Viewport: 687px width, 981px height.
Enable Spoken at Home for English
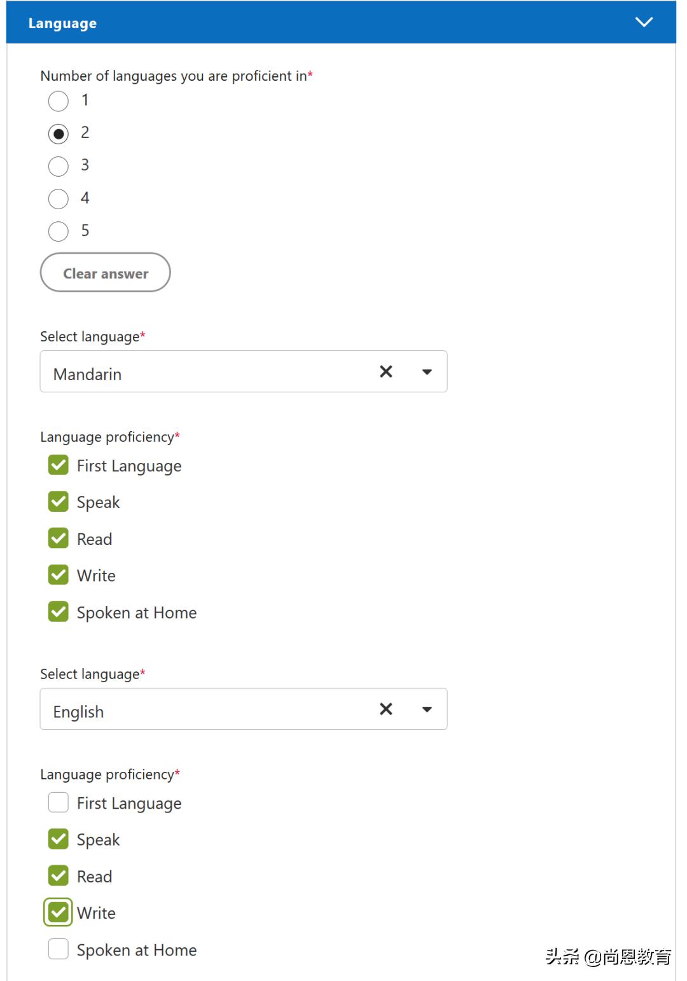59,949
